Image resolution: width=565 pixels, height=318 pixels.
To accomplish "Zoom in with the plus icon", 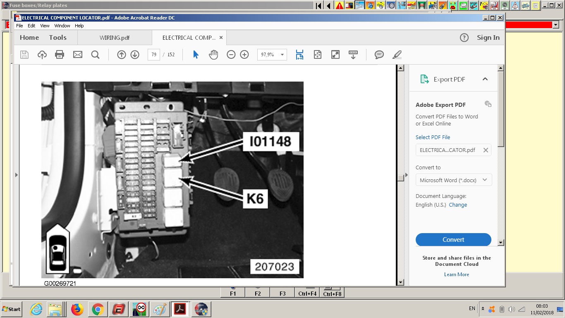I will pyautogui.click(x=244, y=55).
